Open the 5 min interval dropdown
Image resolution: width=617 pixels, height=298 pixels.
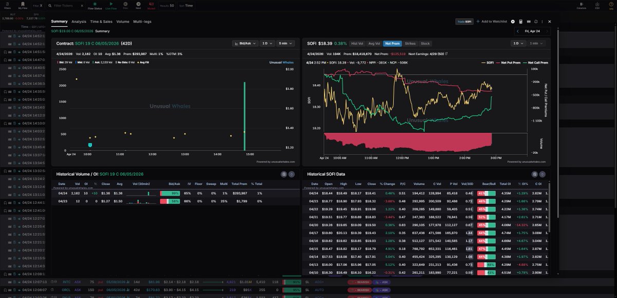point(285,44)
